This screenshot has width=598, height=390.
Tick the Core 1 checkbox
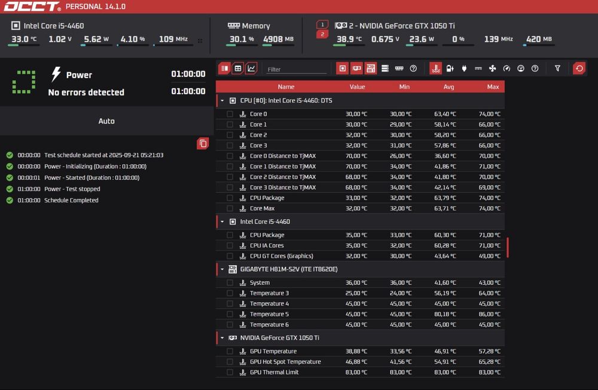coord(230,125)
